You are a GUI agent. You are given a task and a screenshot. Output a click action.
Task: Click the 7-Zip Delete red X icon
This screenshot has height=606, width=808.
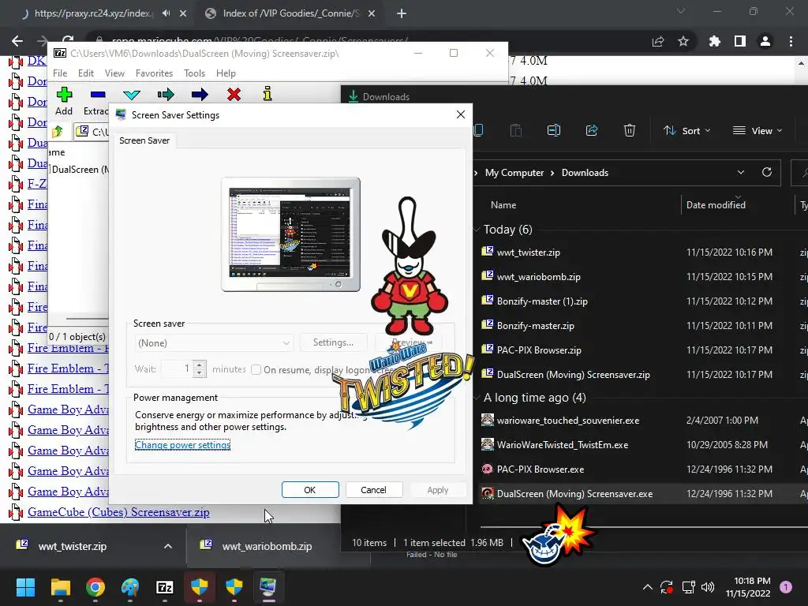coord(234,95)
